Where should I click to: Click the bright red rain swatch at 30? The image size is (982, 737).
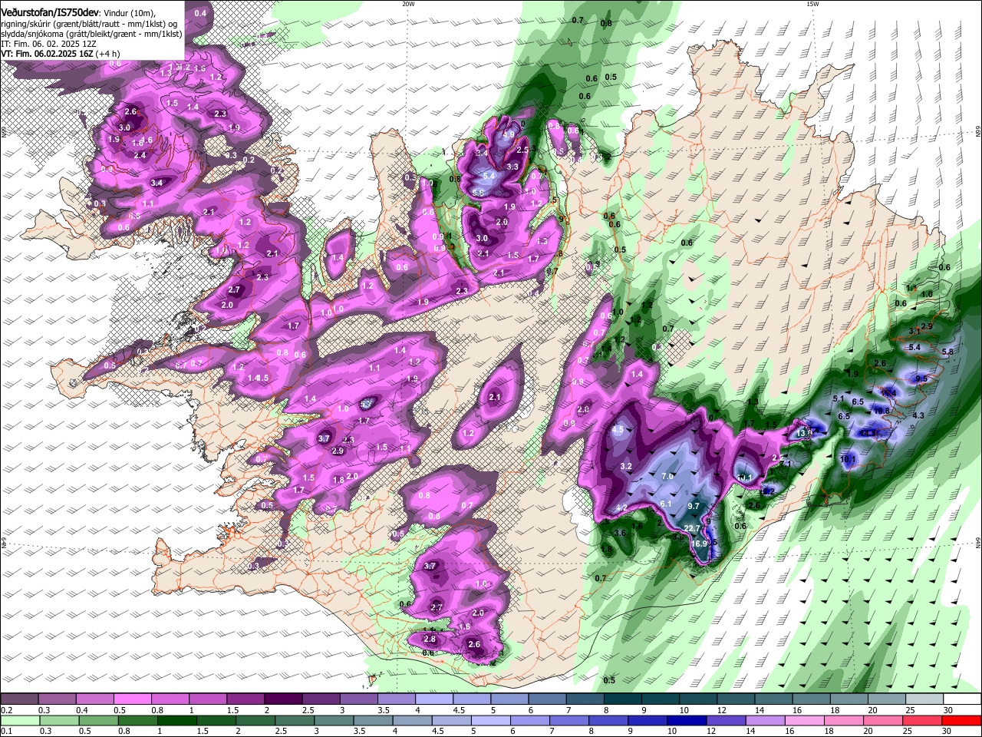click(961, 720)
